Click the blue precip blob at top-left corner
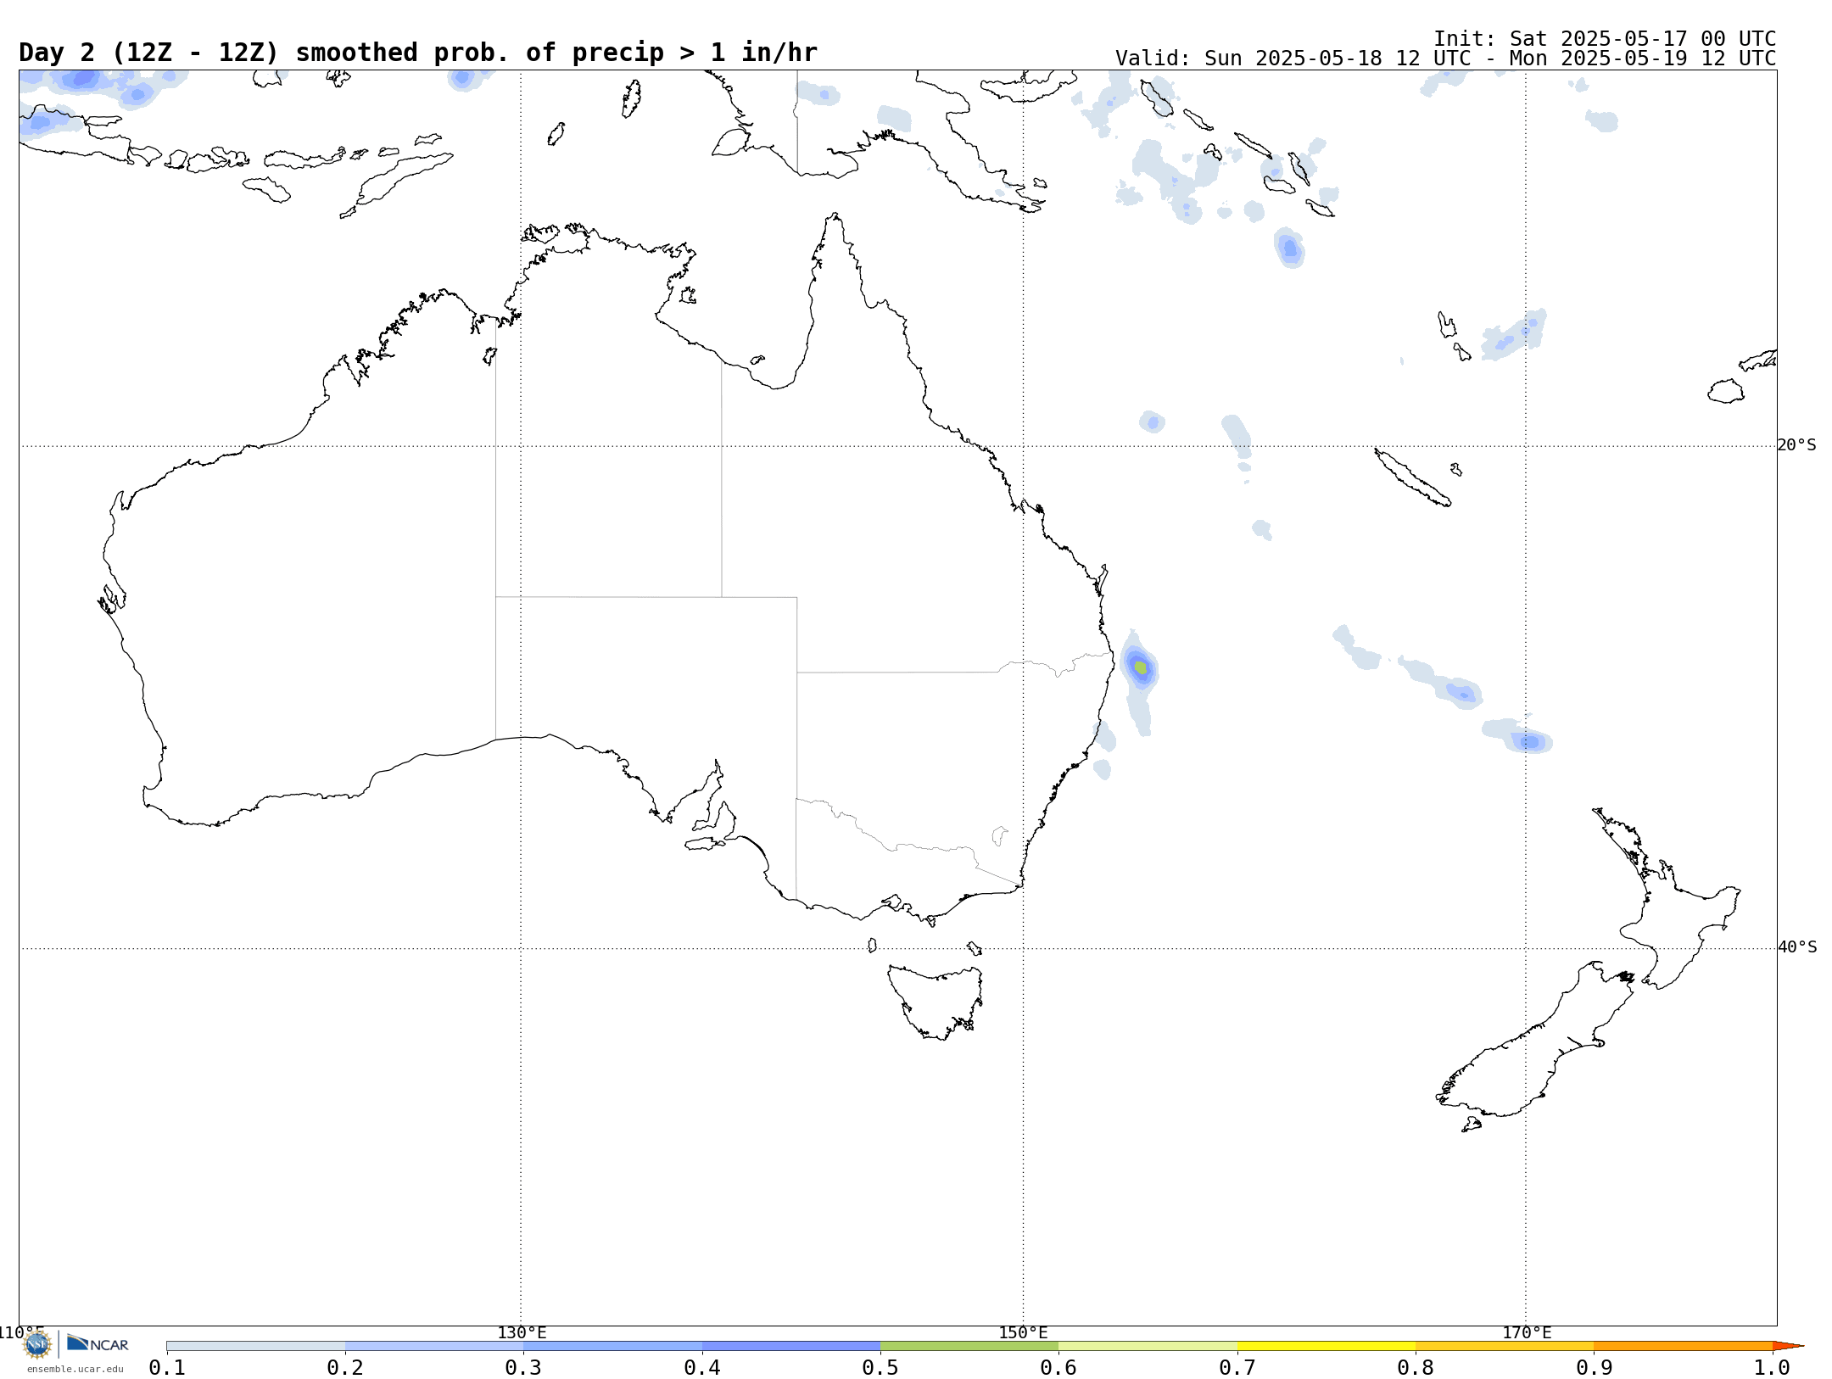 (82, 80)
